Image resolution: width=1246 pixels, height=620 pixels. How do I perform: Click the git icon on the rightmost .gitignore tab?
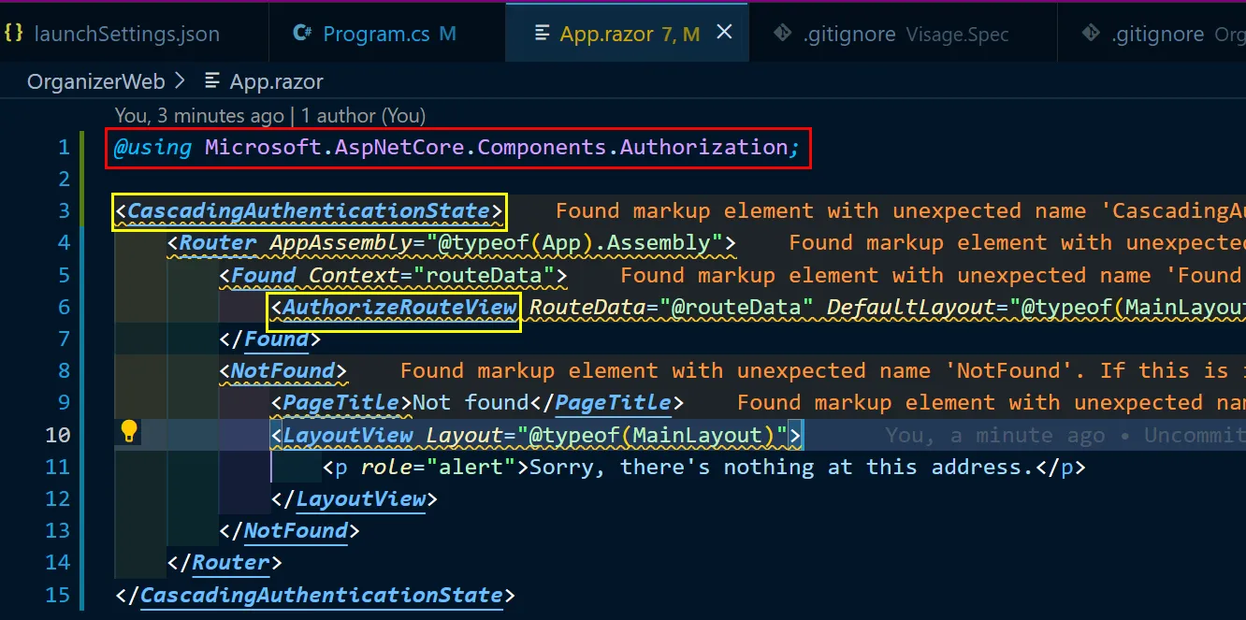[x=1091, y=34]
